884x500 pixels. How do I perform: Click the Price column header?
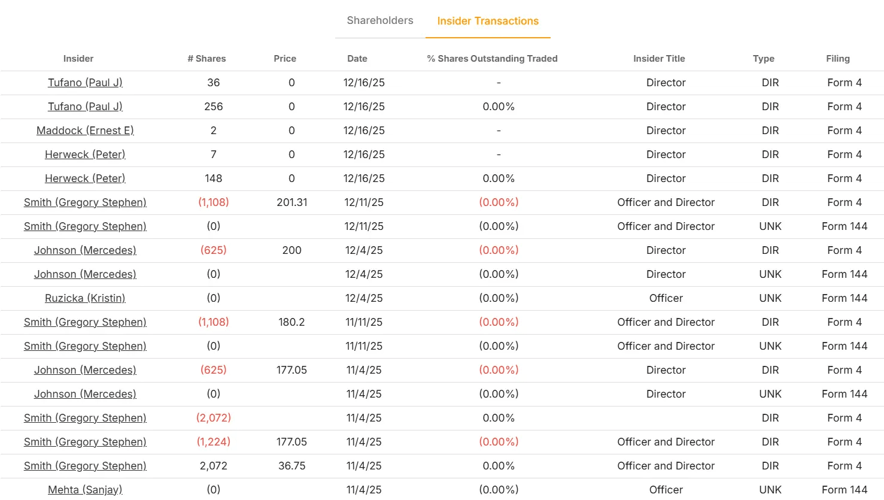285,59
